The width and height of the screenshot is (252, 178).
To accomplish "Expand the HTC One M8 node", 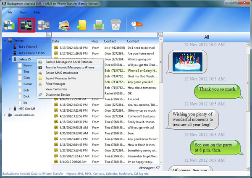I will coord(10,109).
